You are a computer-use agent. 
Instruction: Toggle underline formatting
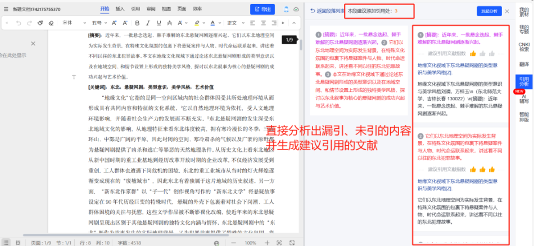(159, 23)
